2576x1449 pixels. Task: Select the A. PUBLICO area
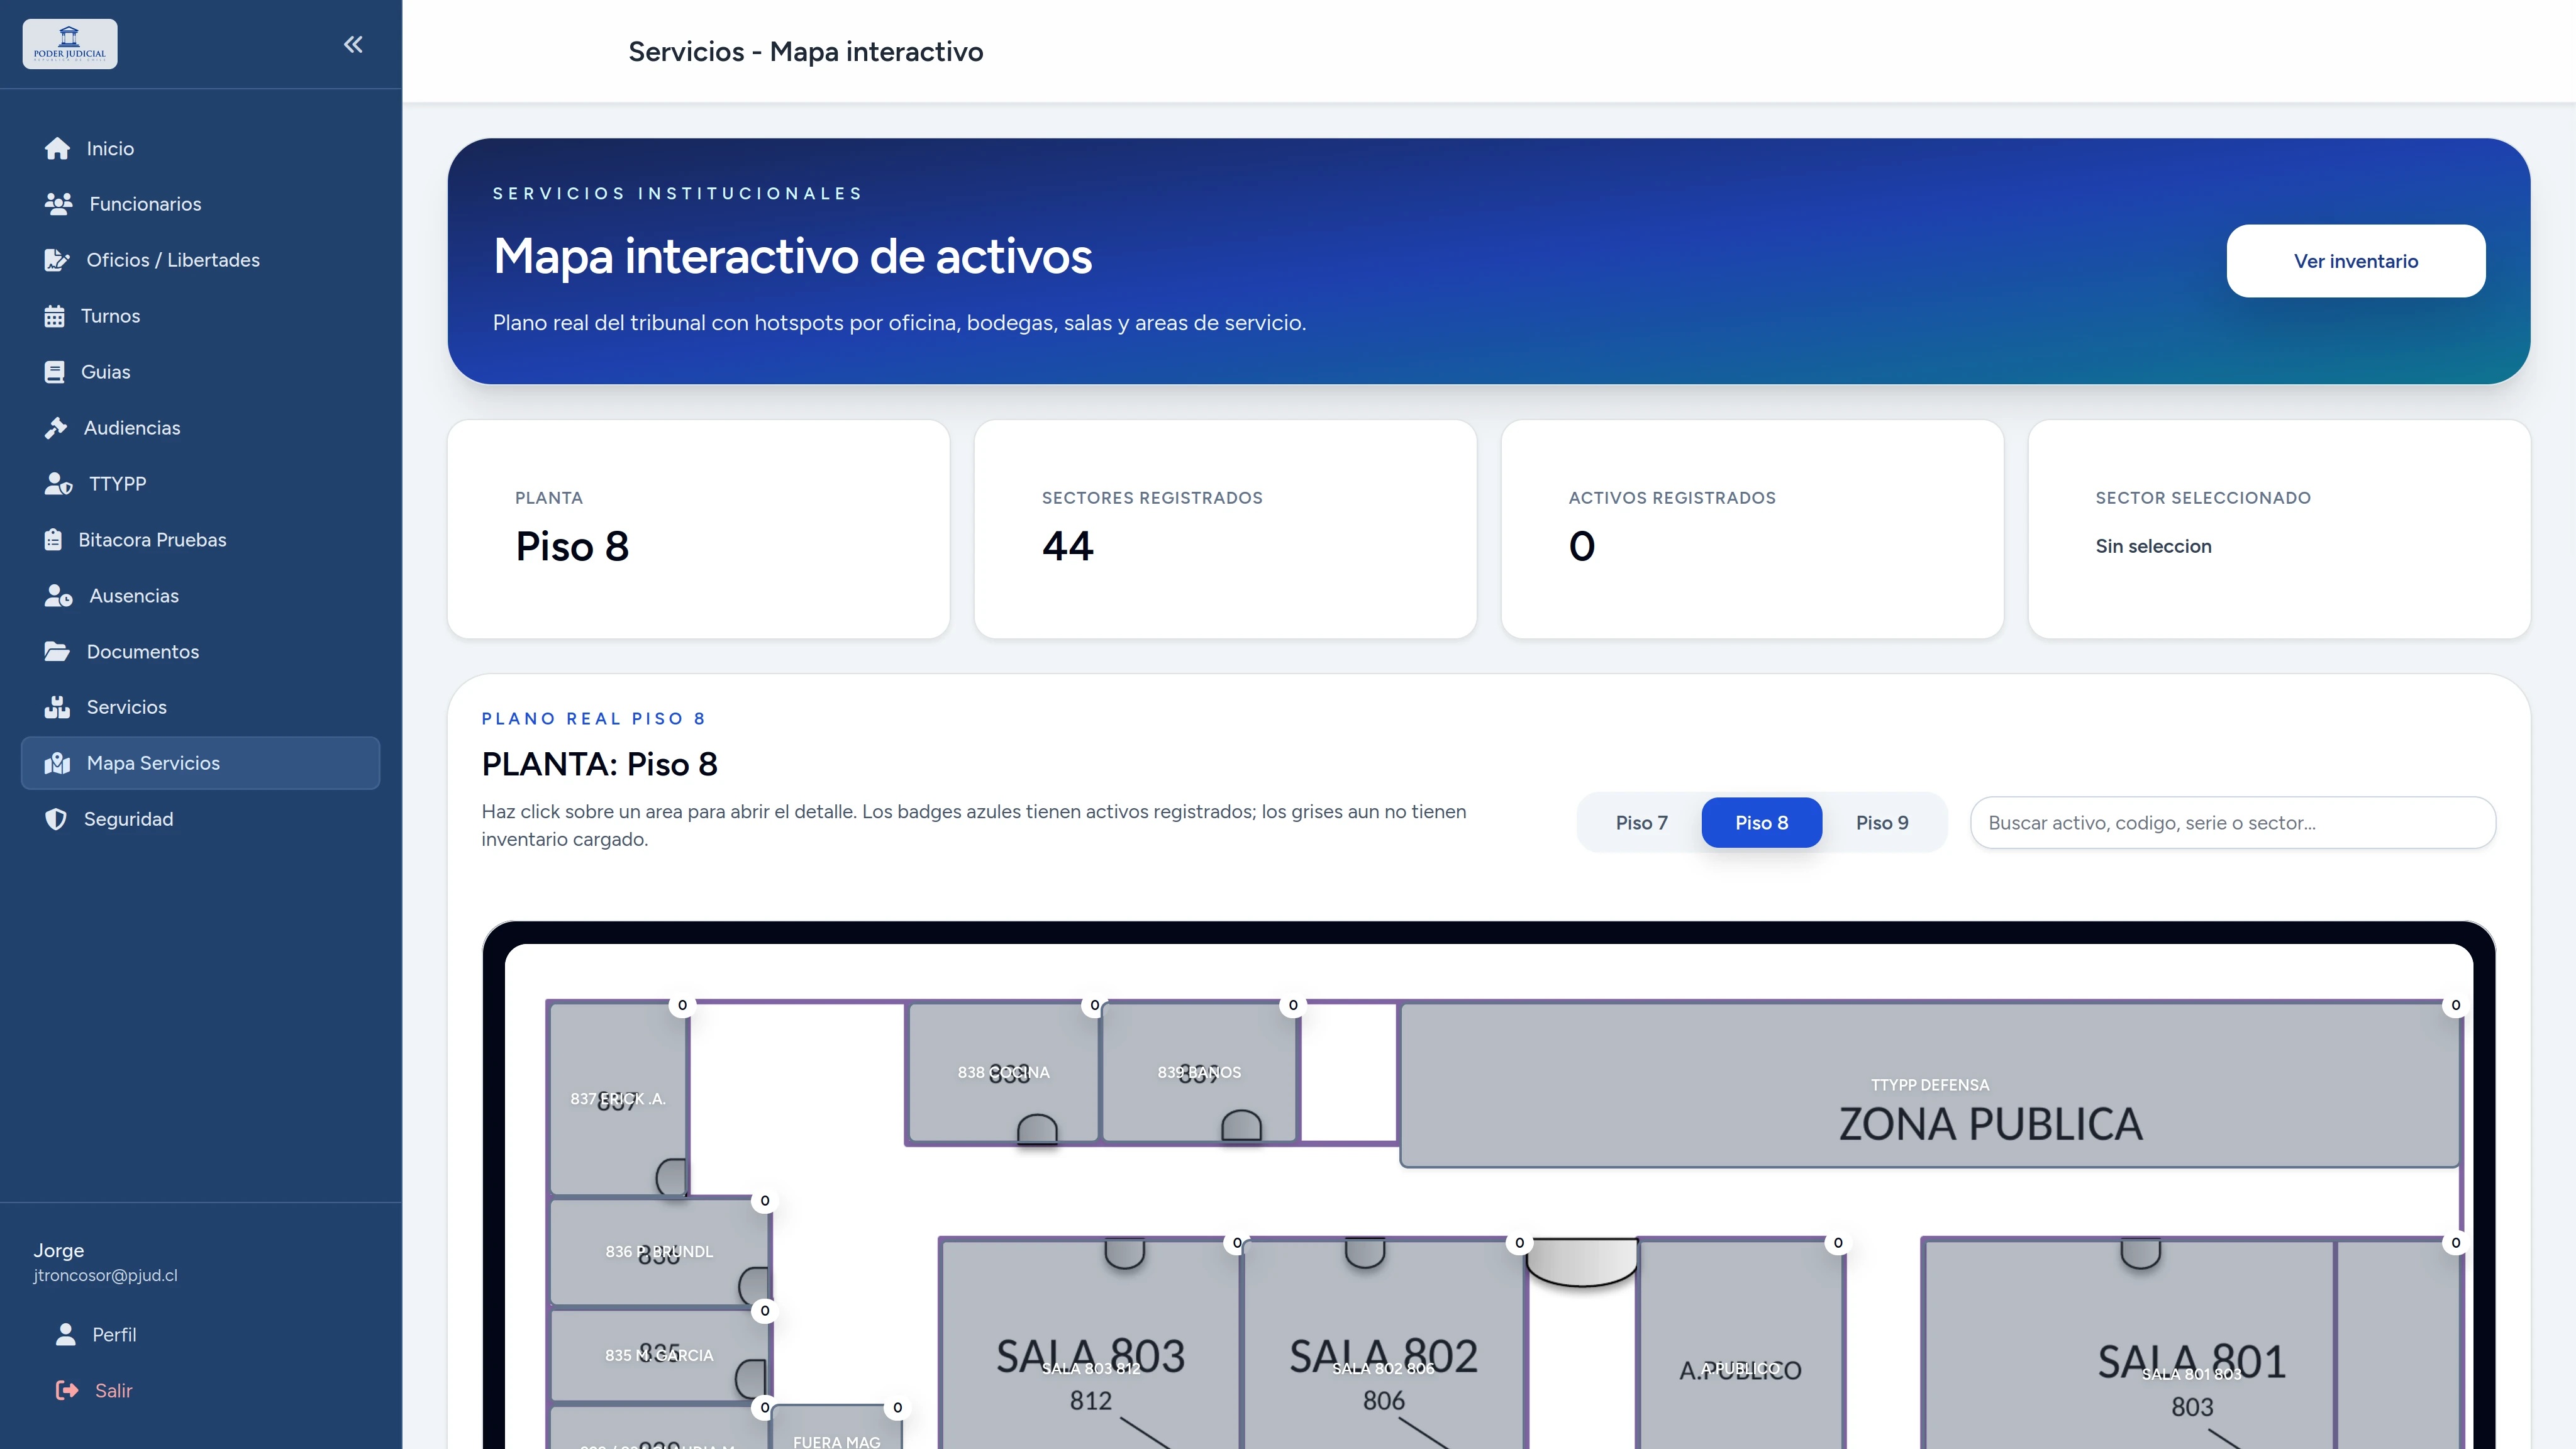point(1740,1368)
